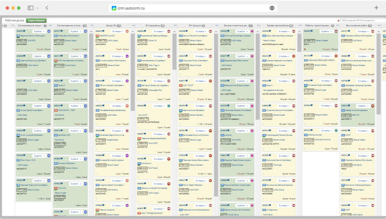Expand the status dropdown on the Volkswagen Polo card
Viewport: 386px width, 219px height.
[x=159, y=81]
